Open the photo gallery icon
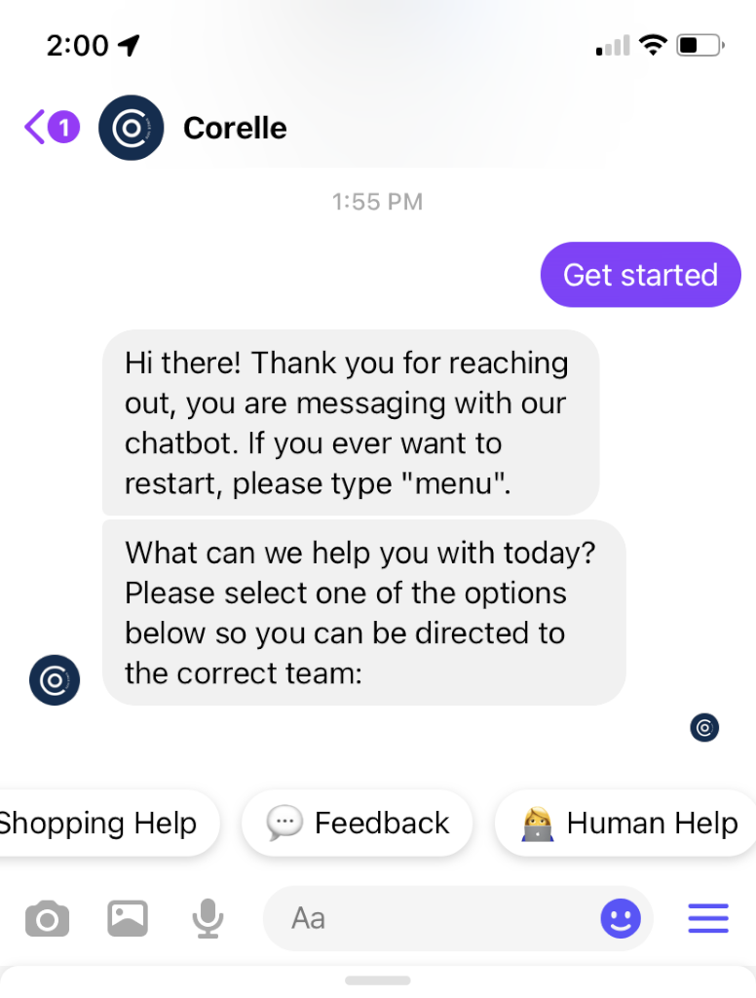The height and width of the screenshot is (998, 756). [128, 918]
